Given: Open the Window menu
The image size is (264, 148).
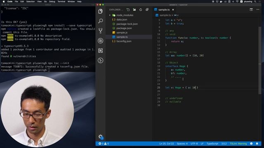Looking at the screenshot, I should (71, 2).
